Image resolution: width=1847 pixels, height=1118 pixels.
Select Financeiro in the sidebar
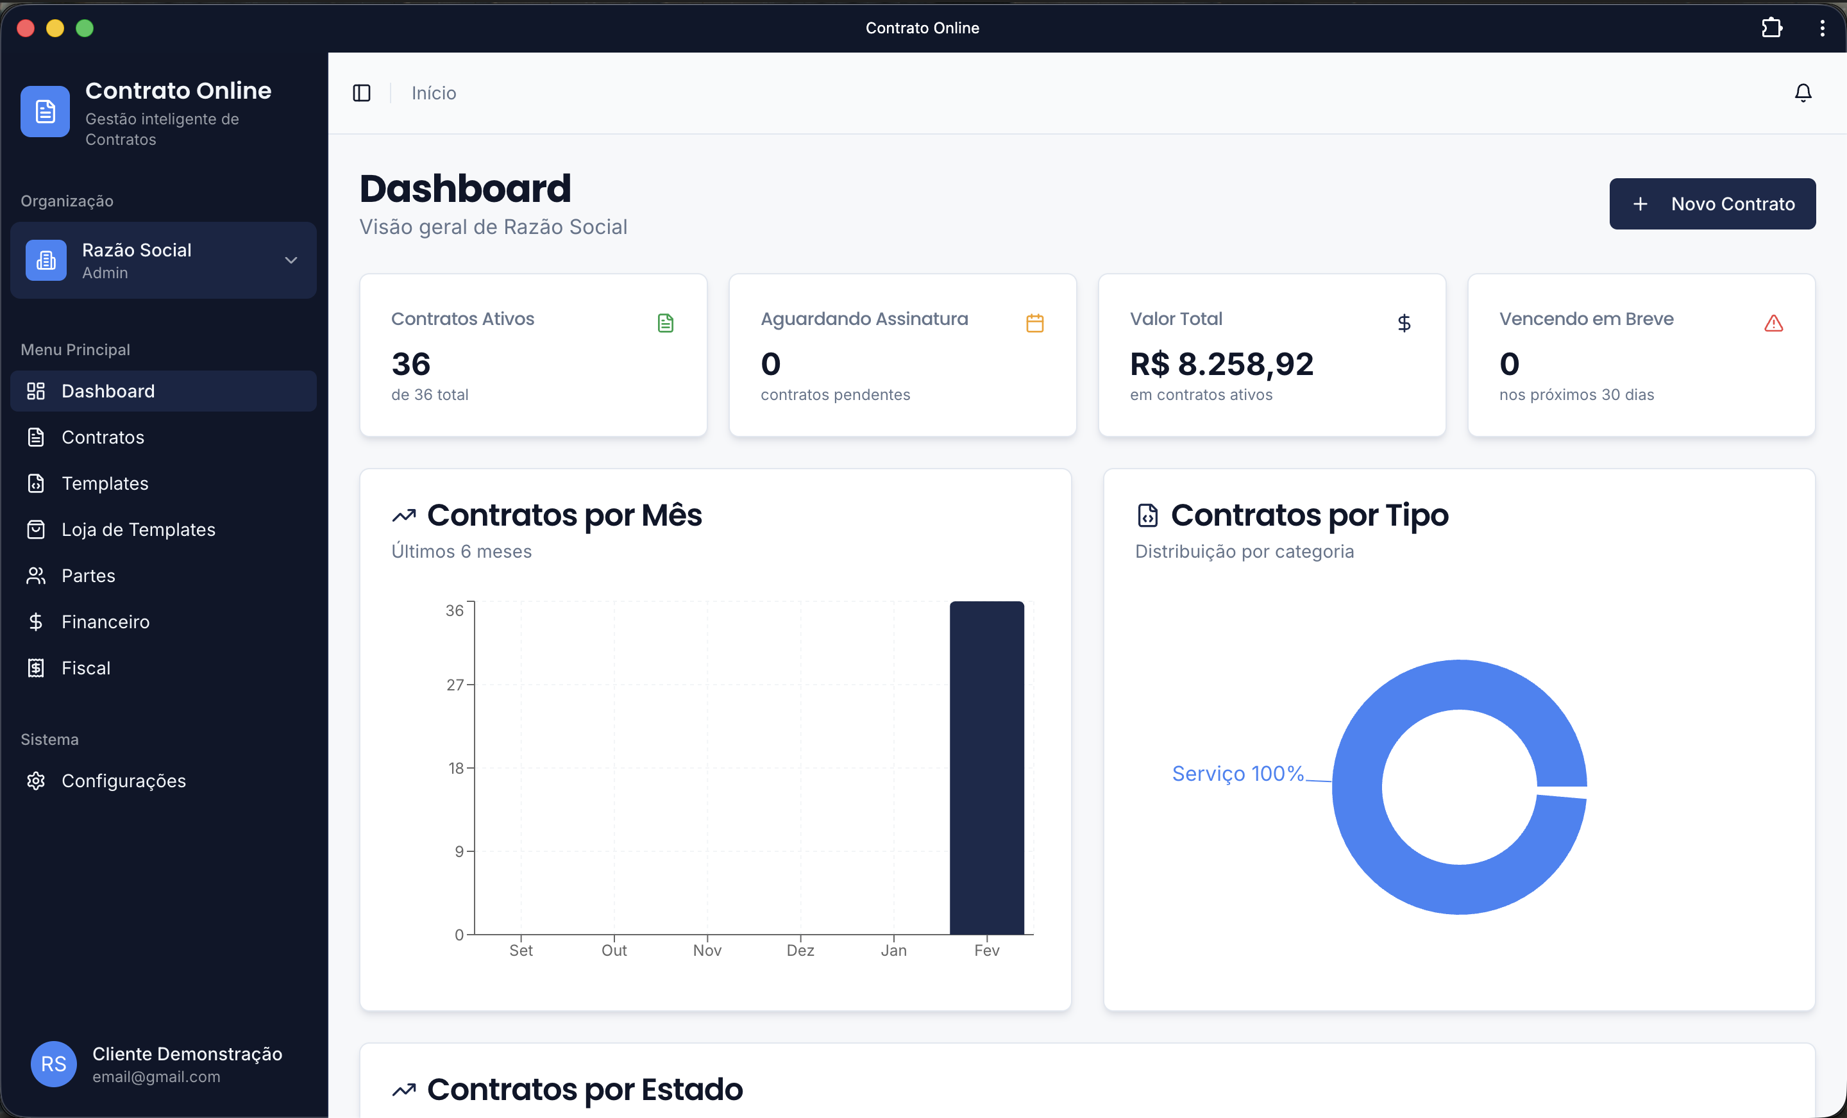[164, 622]
